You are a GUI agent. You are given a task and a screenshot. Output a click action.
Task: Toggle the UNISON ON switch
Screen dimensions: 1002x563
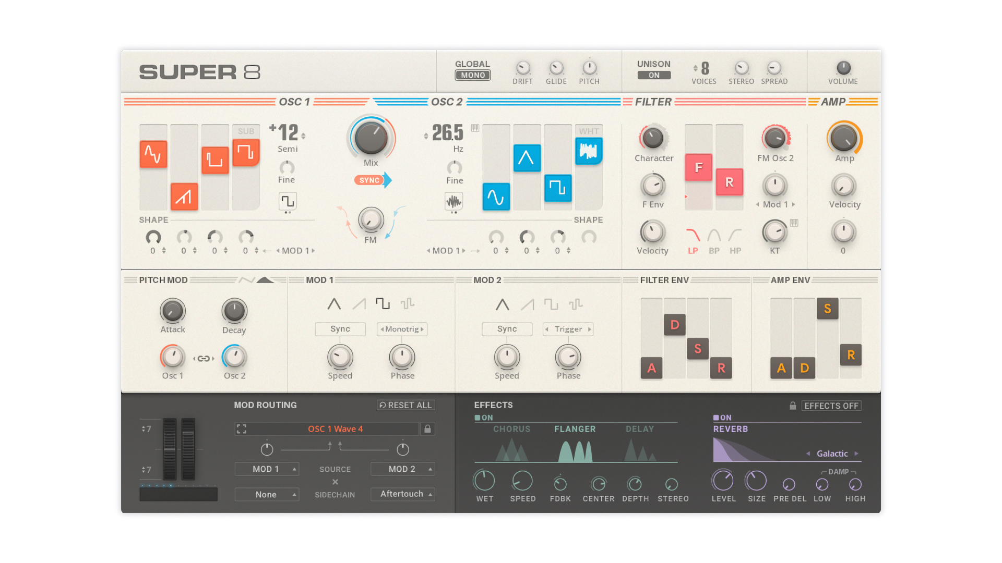(x=654, y=75)
